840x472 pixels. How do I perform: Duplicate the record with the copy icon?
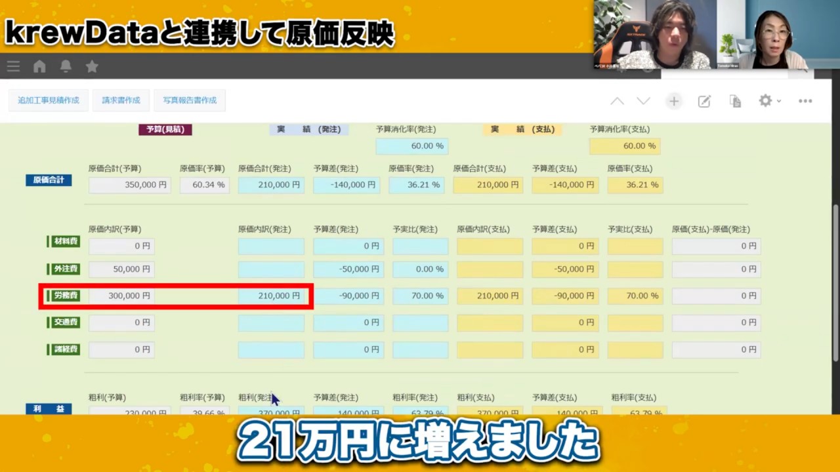735,101
